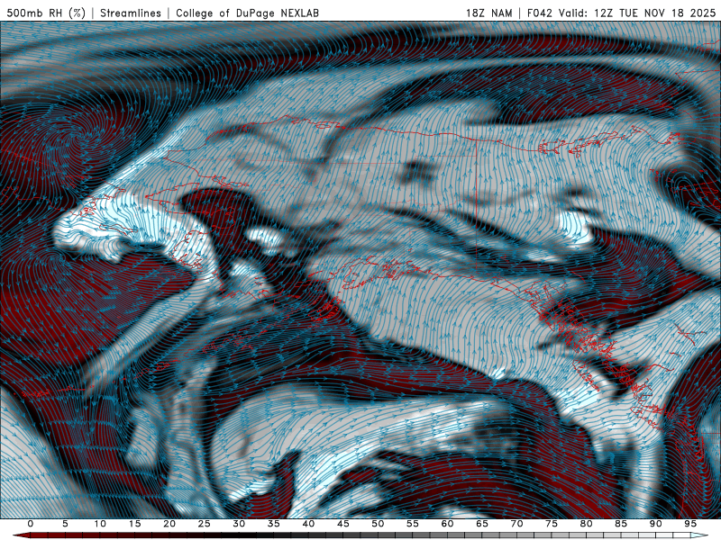Click the "500mb RH (%)" title text
721x540 pixels.
[x=46, y=13]
